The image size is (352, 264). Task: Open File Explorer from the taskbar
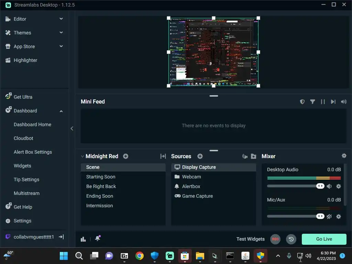(200, 256)
